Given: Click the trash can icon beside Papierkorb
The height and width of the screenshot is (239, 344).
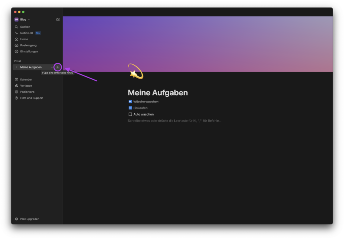Looking at the screenshot, I should tap(16, 92).
